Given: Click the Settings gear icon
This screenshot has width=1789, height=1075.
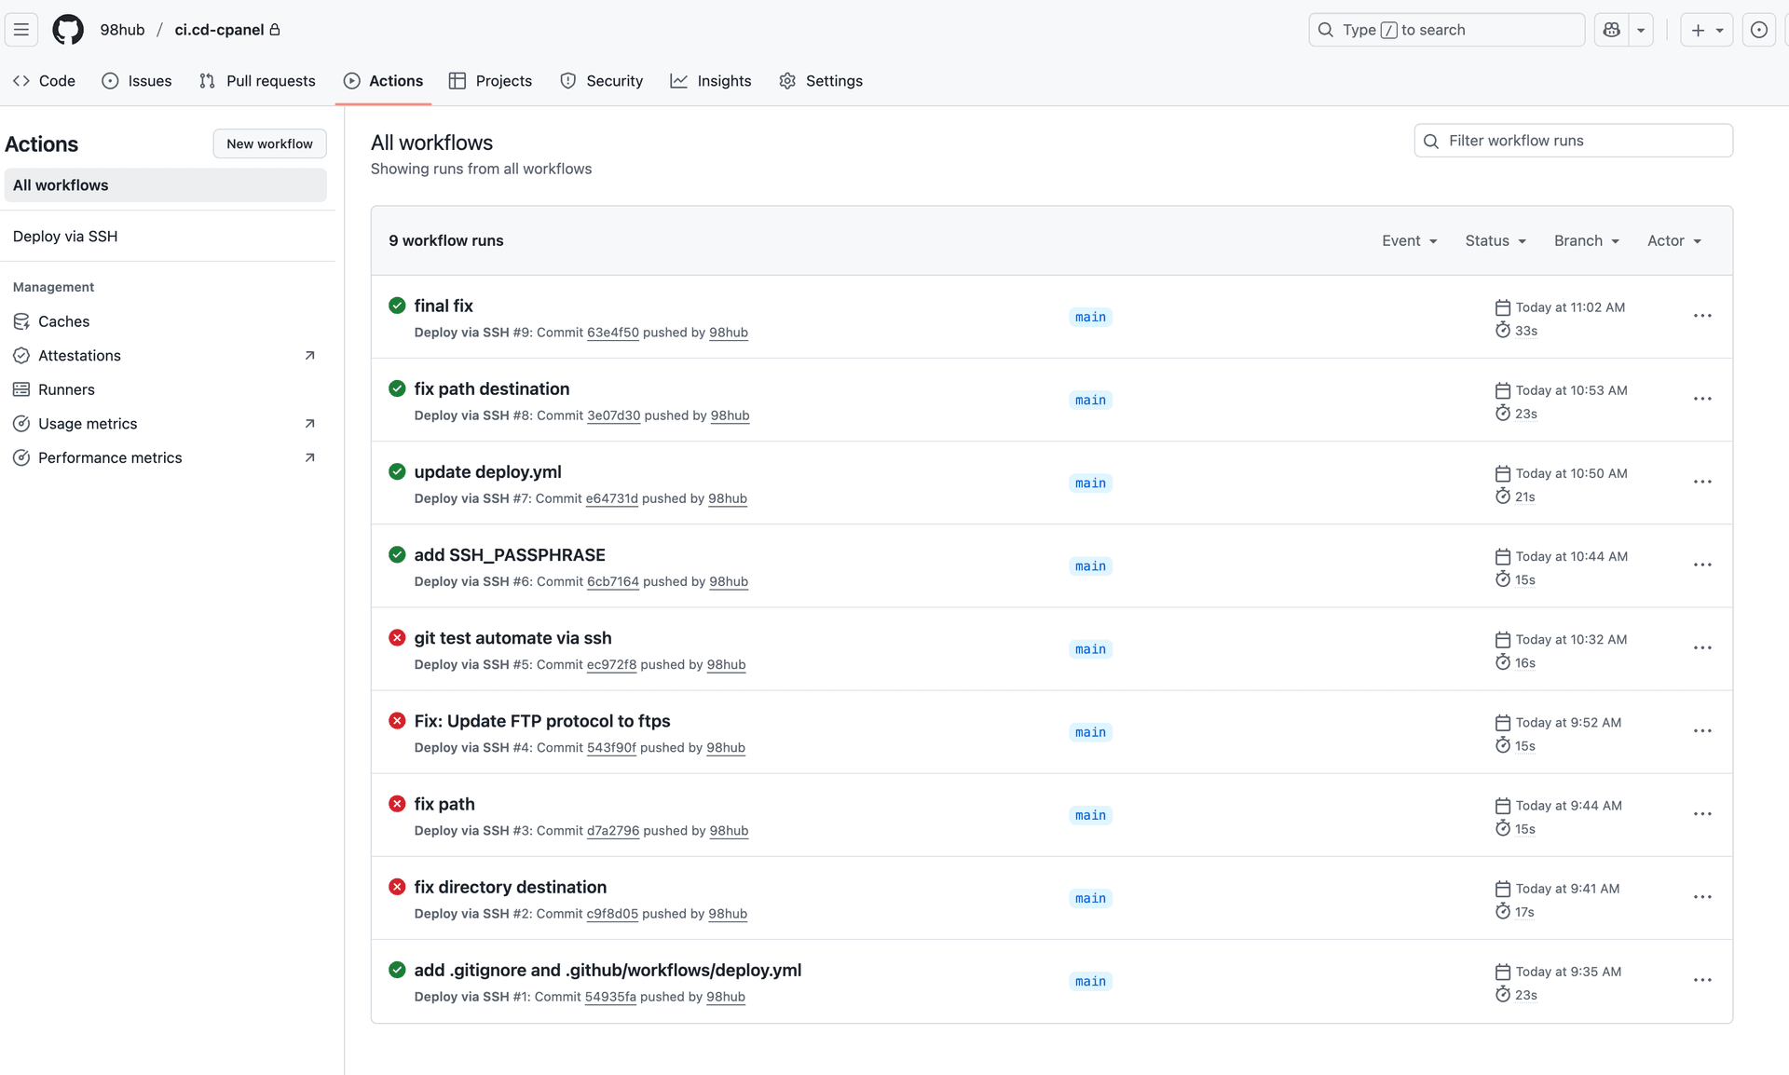Looking at the screenshot, I should [787, 81].
